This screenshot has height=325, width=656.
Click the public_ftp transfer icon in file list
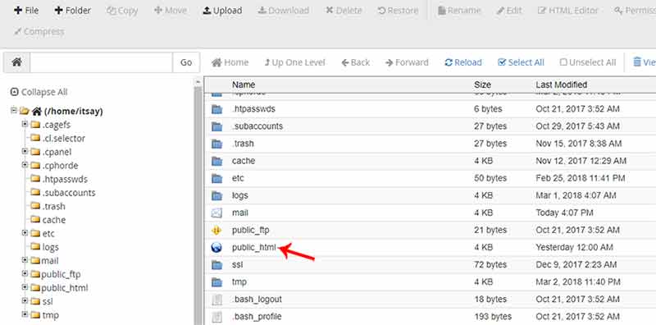coord(216,231)
